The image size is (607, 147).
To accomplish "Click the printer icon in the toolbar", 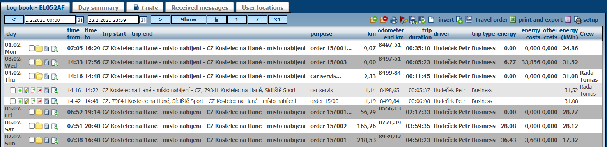I will coord(394,20).
